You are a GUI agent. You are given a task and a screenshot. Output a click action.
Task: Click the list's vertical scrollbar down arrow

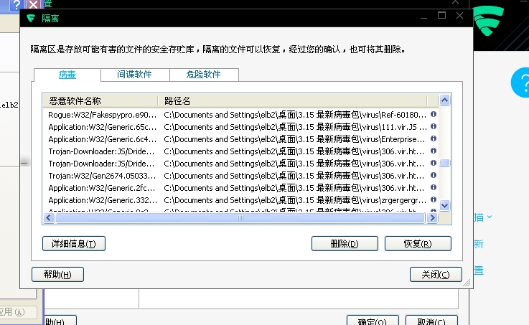point(444,205)
